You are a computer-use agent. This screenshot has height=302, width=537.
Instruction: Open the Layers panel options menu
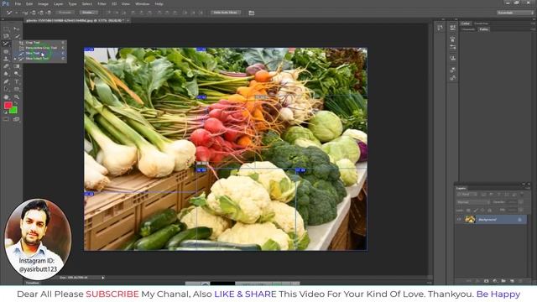pyautogui.click(x=528, y=188)
